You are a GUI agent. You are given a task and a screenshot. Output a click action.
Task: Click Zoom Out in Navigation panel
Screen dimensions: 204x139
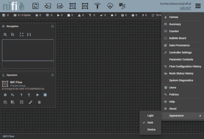click(x=12, y=34)
